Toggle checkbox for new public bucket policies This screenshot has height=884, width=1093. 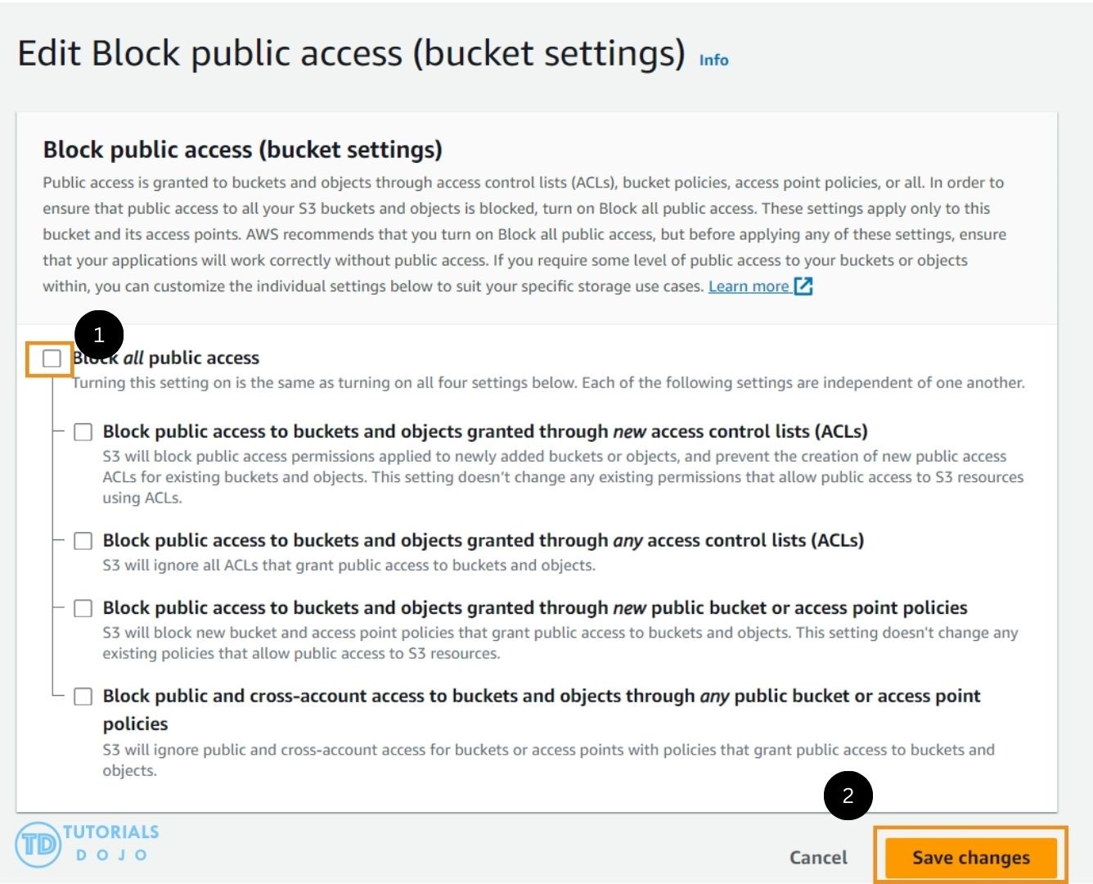[83, 608]
